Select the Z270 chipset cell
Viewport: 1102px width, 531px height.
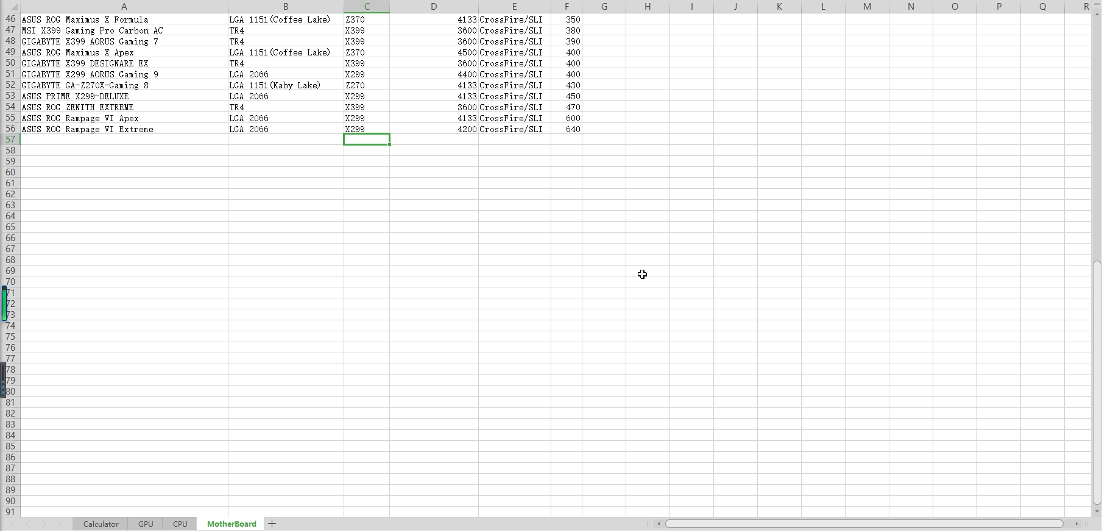click(367, 85)
